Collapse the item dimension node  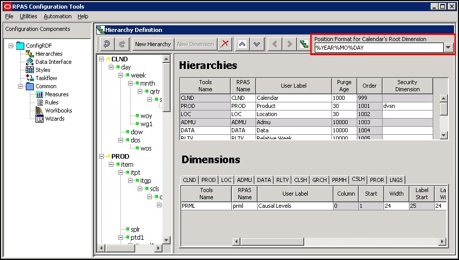coord(111,164)
